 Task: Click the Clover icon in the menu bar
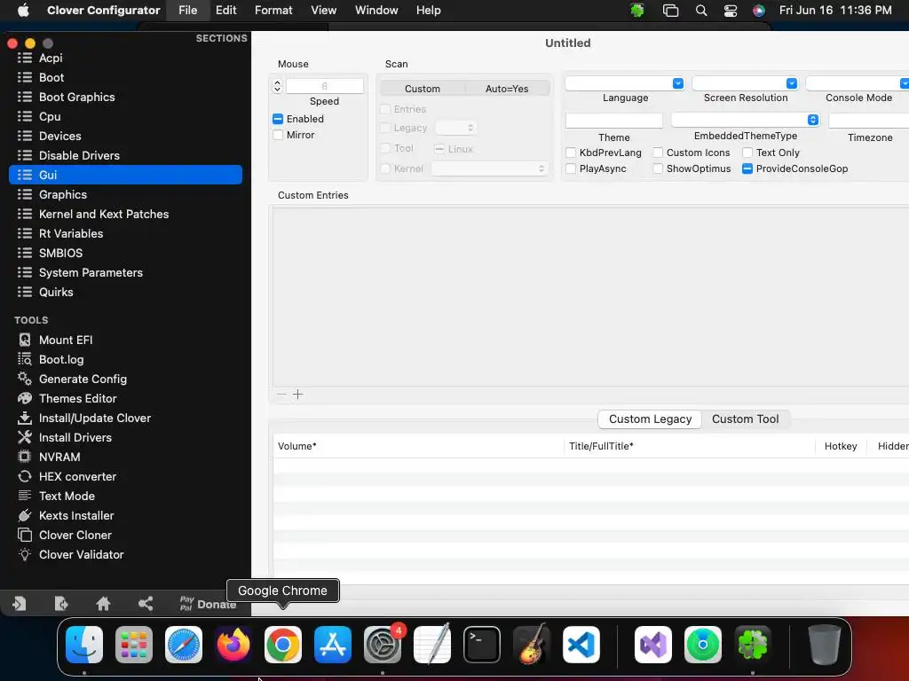pos(637,11)
